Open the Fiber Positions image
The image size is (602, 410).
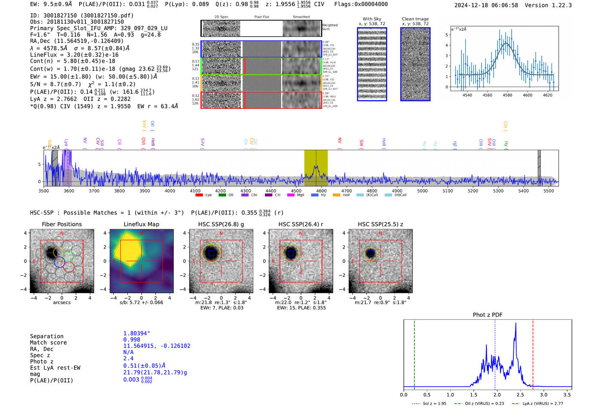(x=62, y=261)
